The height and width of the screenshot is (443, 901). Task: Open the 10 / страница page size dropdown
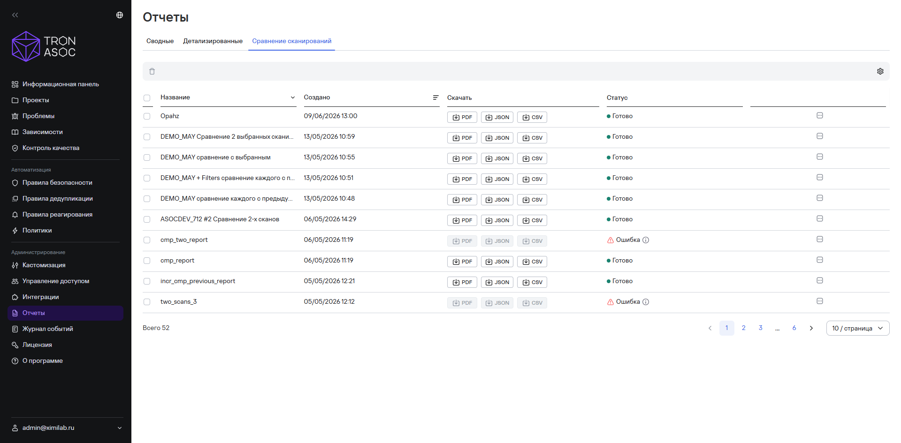pos(858,328)
